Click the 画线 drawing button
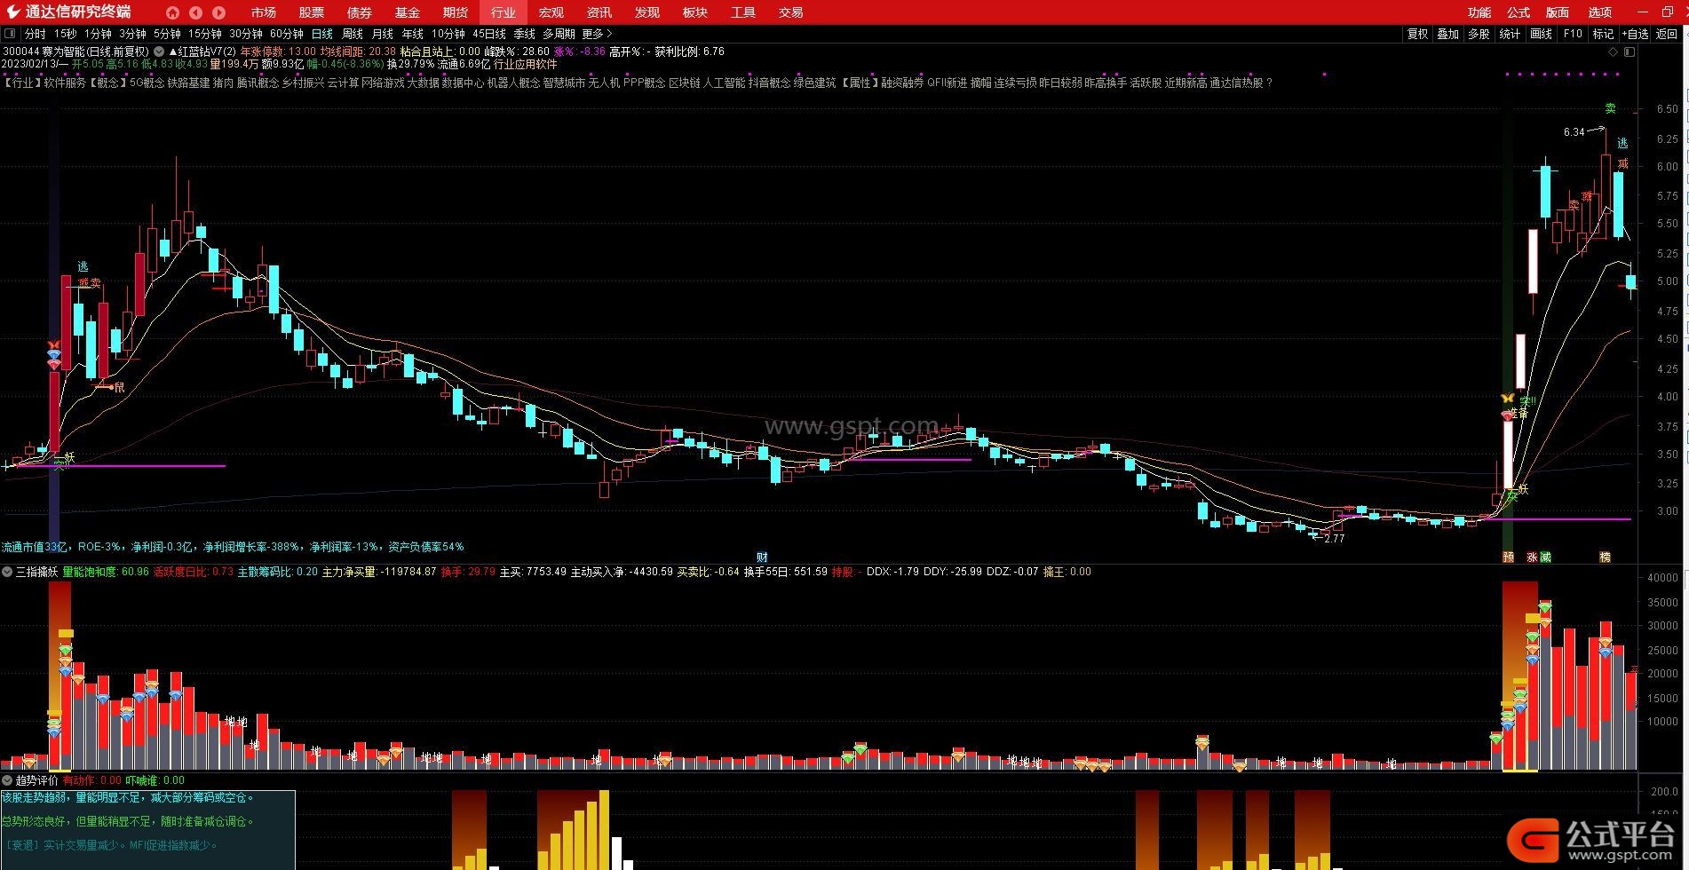This screenshot has height=870, width=1689. click(x=1542, y=34)
